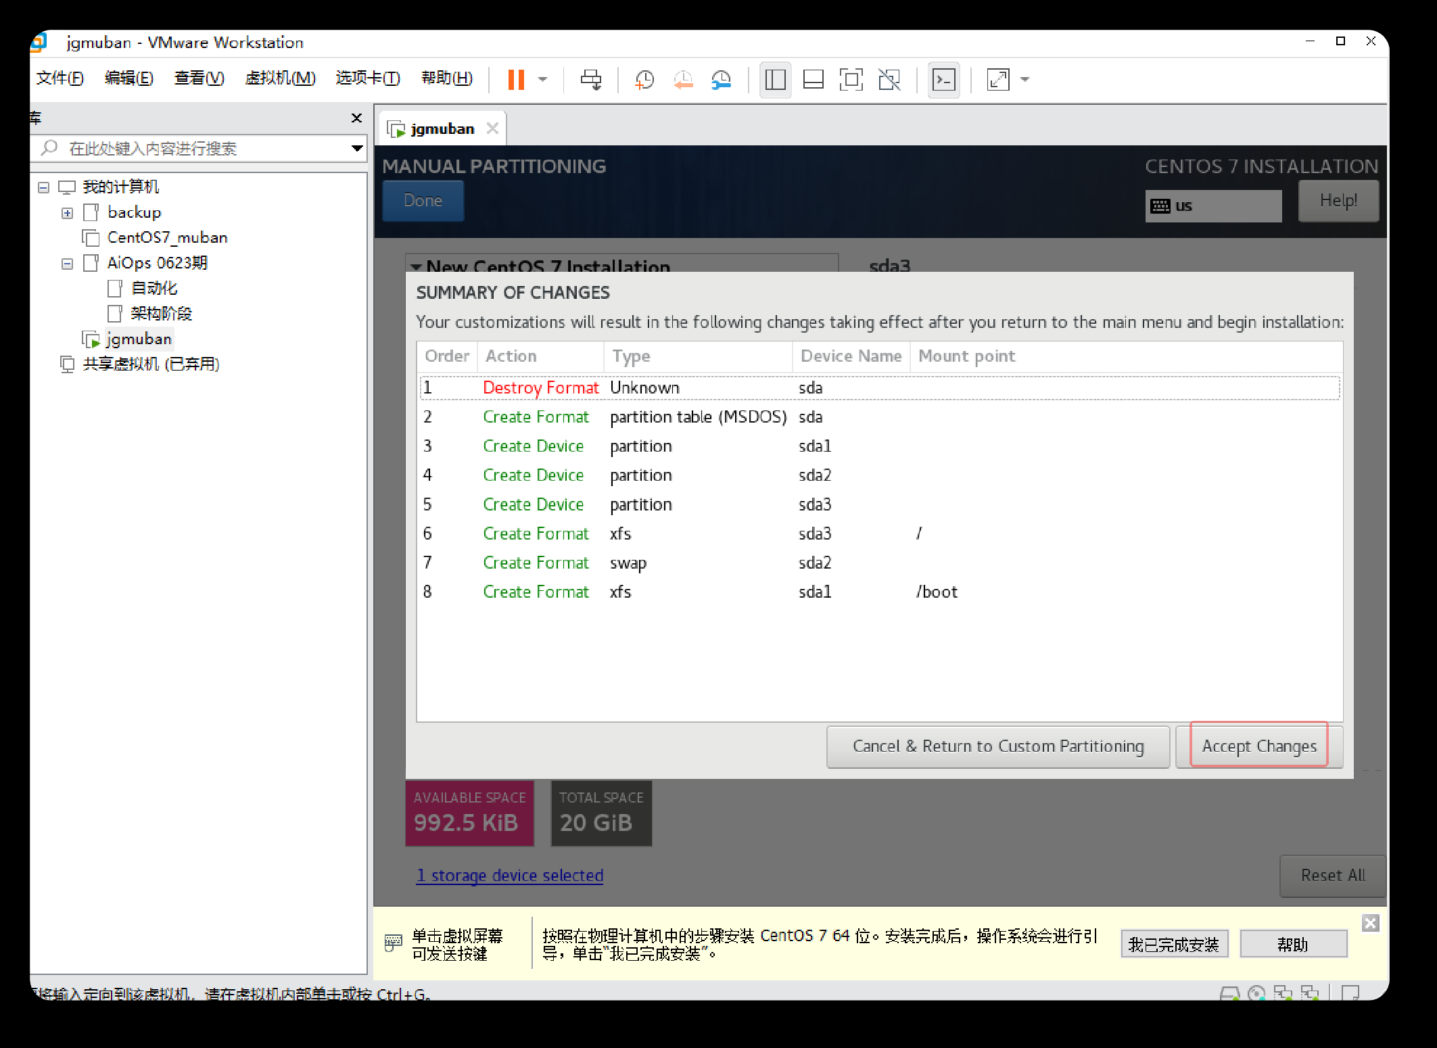Select the running jgmuban VM in library
Screen dimensions: 1437x1048
click(x=139, y=339)
